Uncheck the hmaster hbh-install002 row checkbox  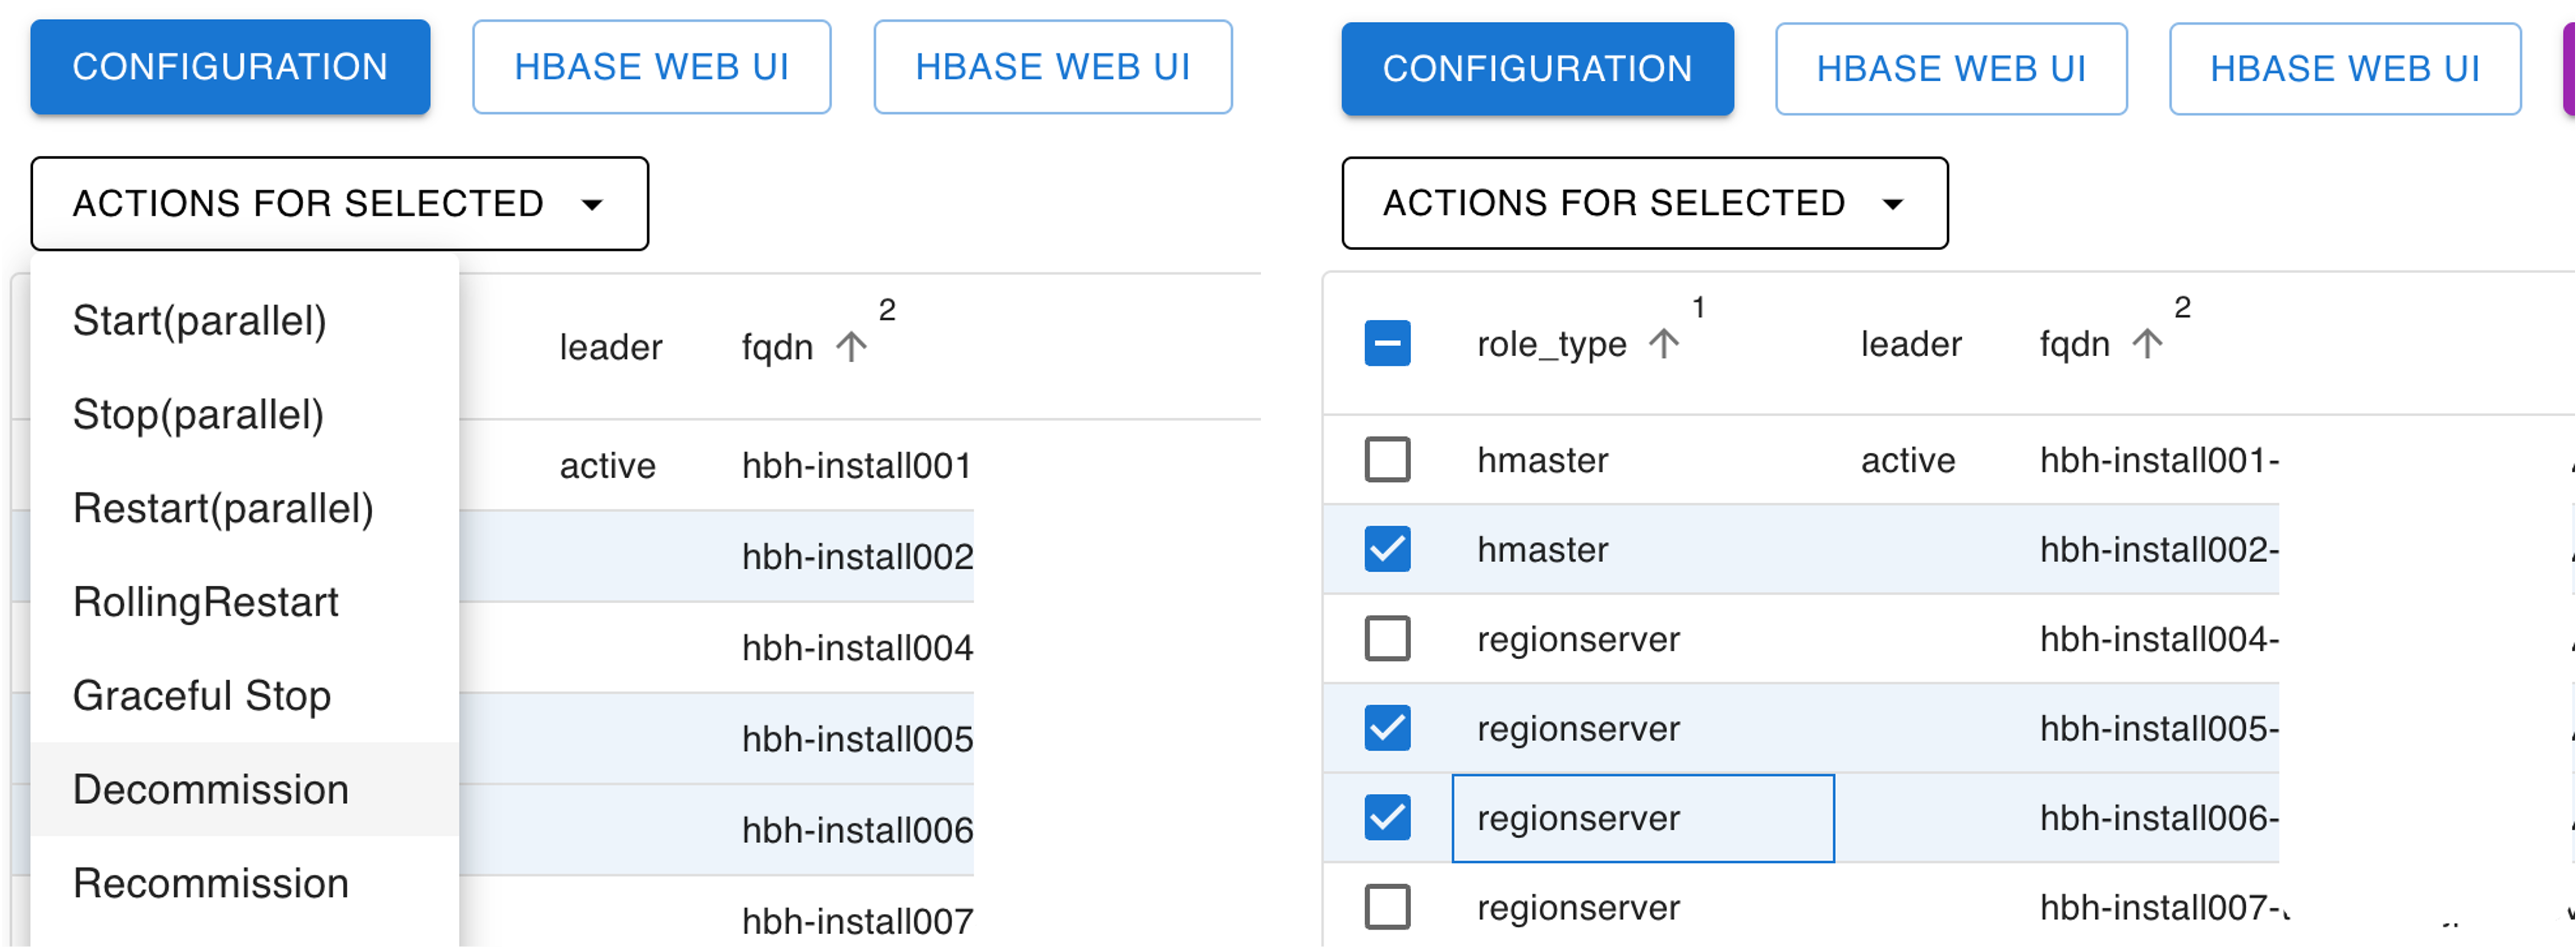[1387, 549]
